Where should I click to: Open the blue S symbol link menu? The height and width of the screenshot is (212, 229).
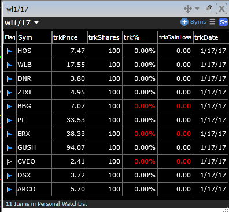(x=223, y=22)
